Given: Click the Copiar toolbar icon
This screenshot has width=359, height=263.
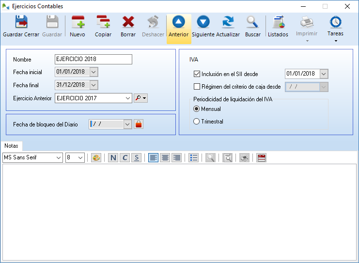Looking at the screenshot, I should 103,22.
